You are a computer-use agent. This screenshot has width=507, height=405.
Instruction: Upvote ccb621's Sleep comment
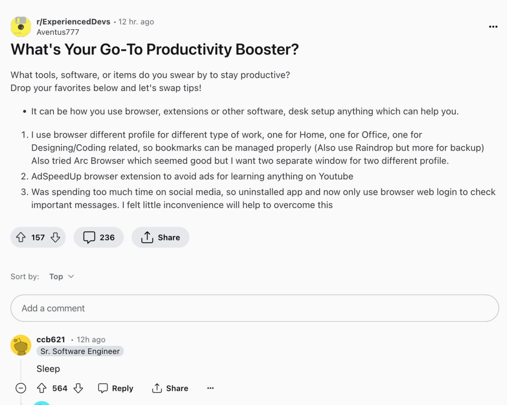[42, 388]
